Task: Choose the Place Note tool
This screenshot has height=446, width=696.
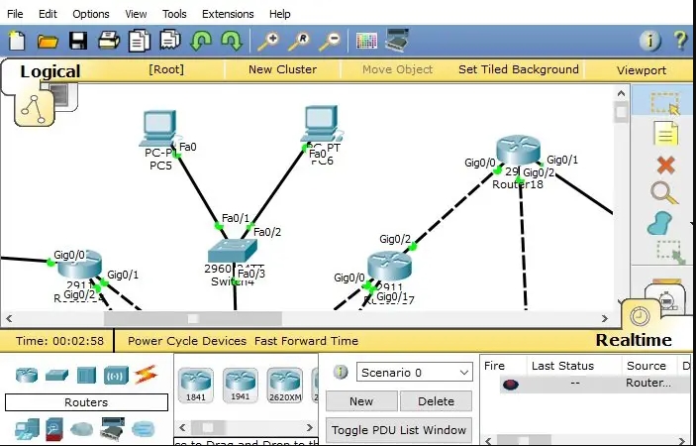Action: [665, 135]
